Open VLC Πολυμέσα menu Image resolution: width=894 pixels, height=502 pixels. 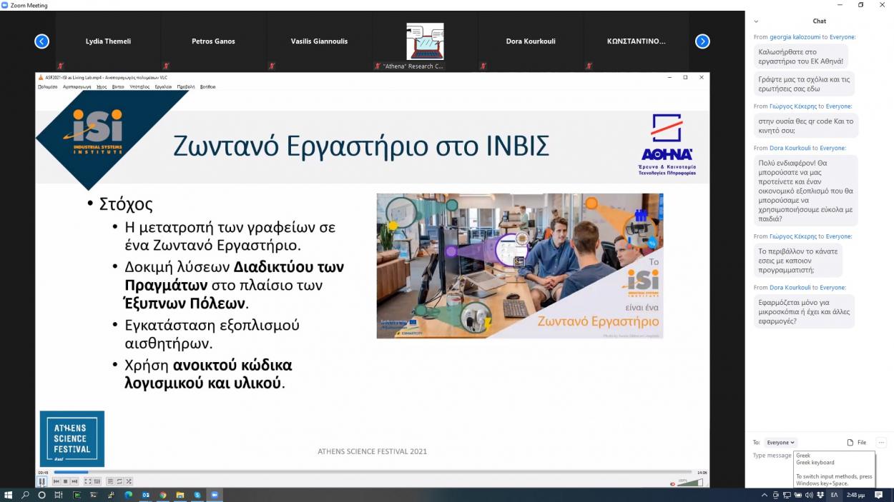click(x=47, y=86)
